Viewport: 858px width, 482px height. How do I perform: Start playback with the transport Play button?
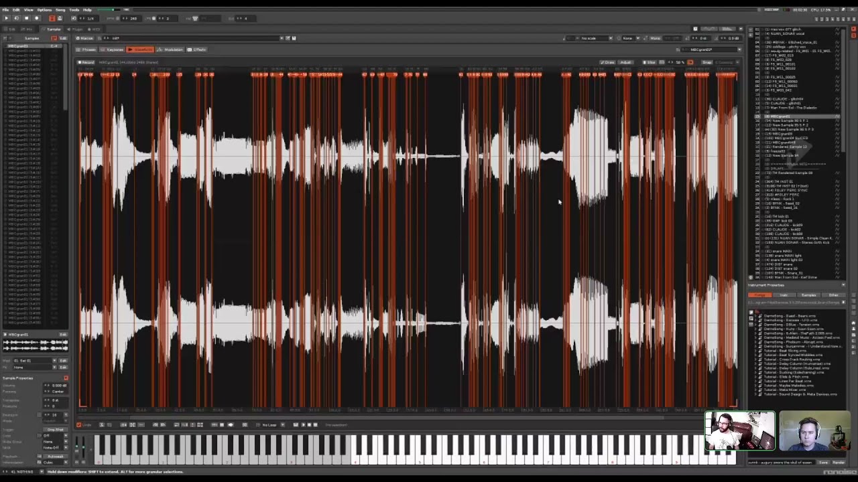tap(7, 18)
